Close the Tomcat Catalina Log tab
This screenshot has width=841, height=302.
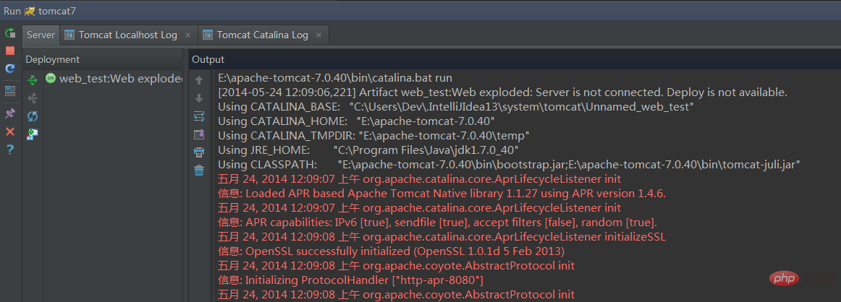(x=318, y=35)
